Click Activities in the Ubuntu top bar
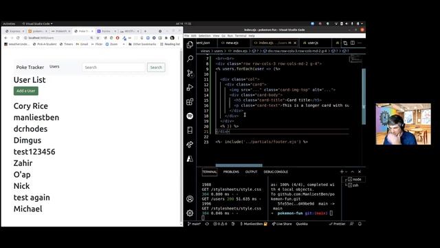The width and height of the screenshot is (440, 248). [x=9, y=23]
